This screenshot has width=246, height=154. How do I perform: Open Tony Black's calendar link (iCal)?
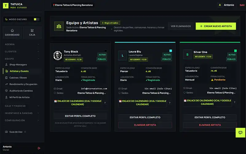pos(78,103)
